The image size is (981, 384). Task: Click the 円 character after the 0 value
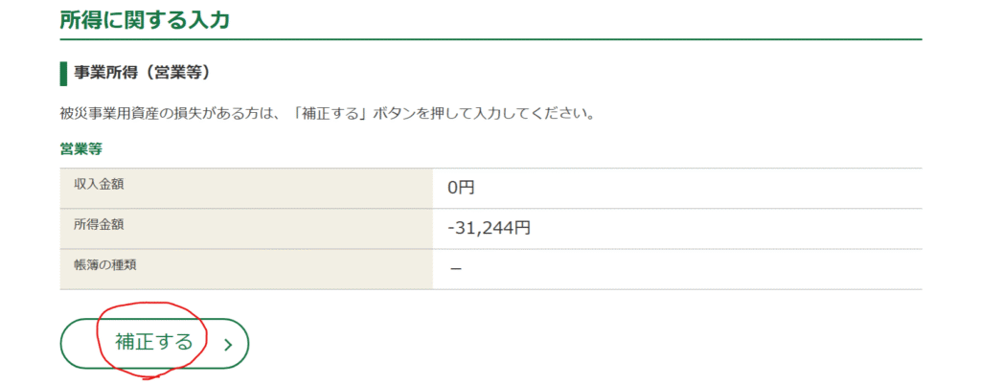pos(467,189)
